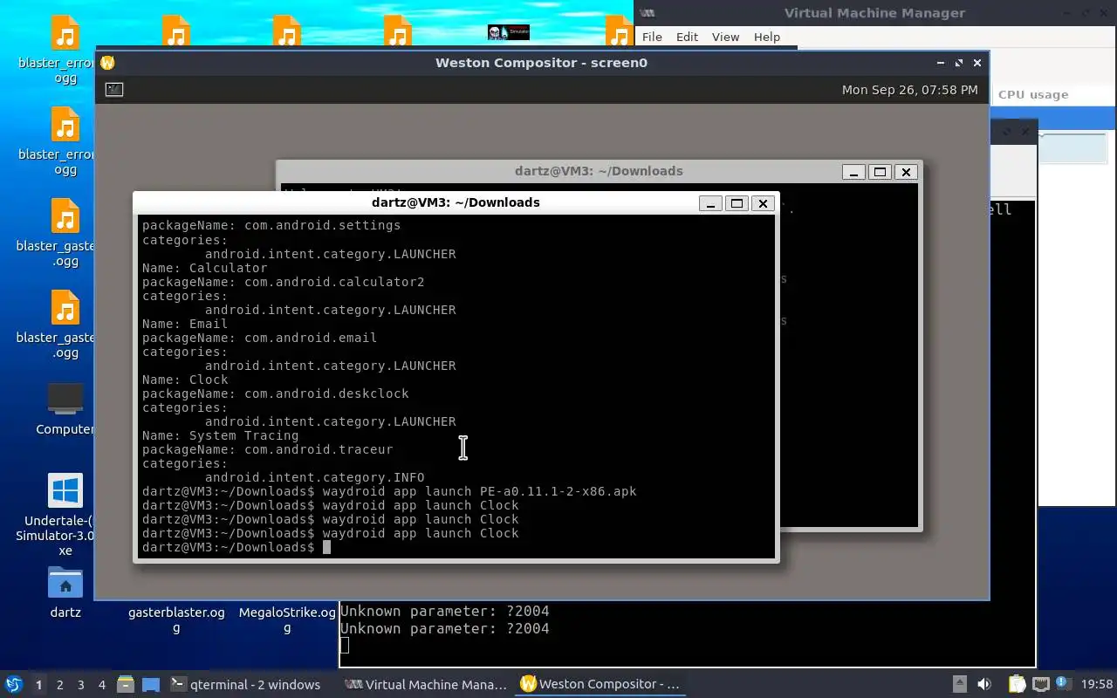Image resolution: width=1117 pixels, height=698 pixels.
Task: Click terminal launcher icon in Weston panel
Action: 114,89
